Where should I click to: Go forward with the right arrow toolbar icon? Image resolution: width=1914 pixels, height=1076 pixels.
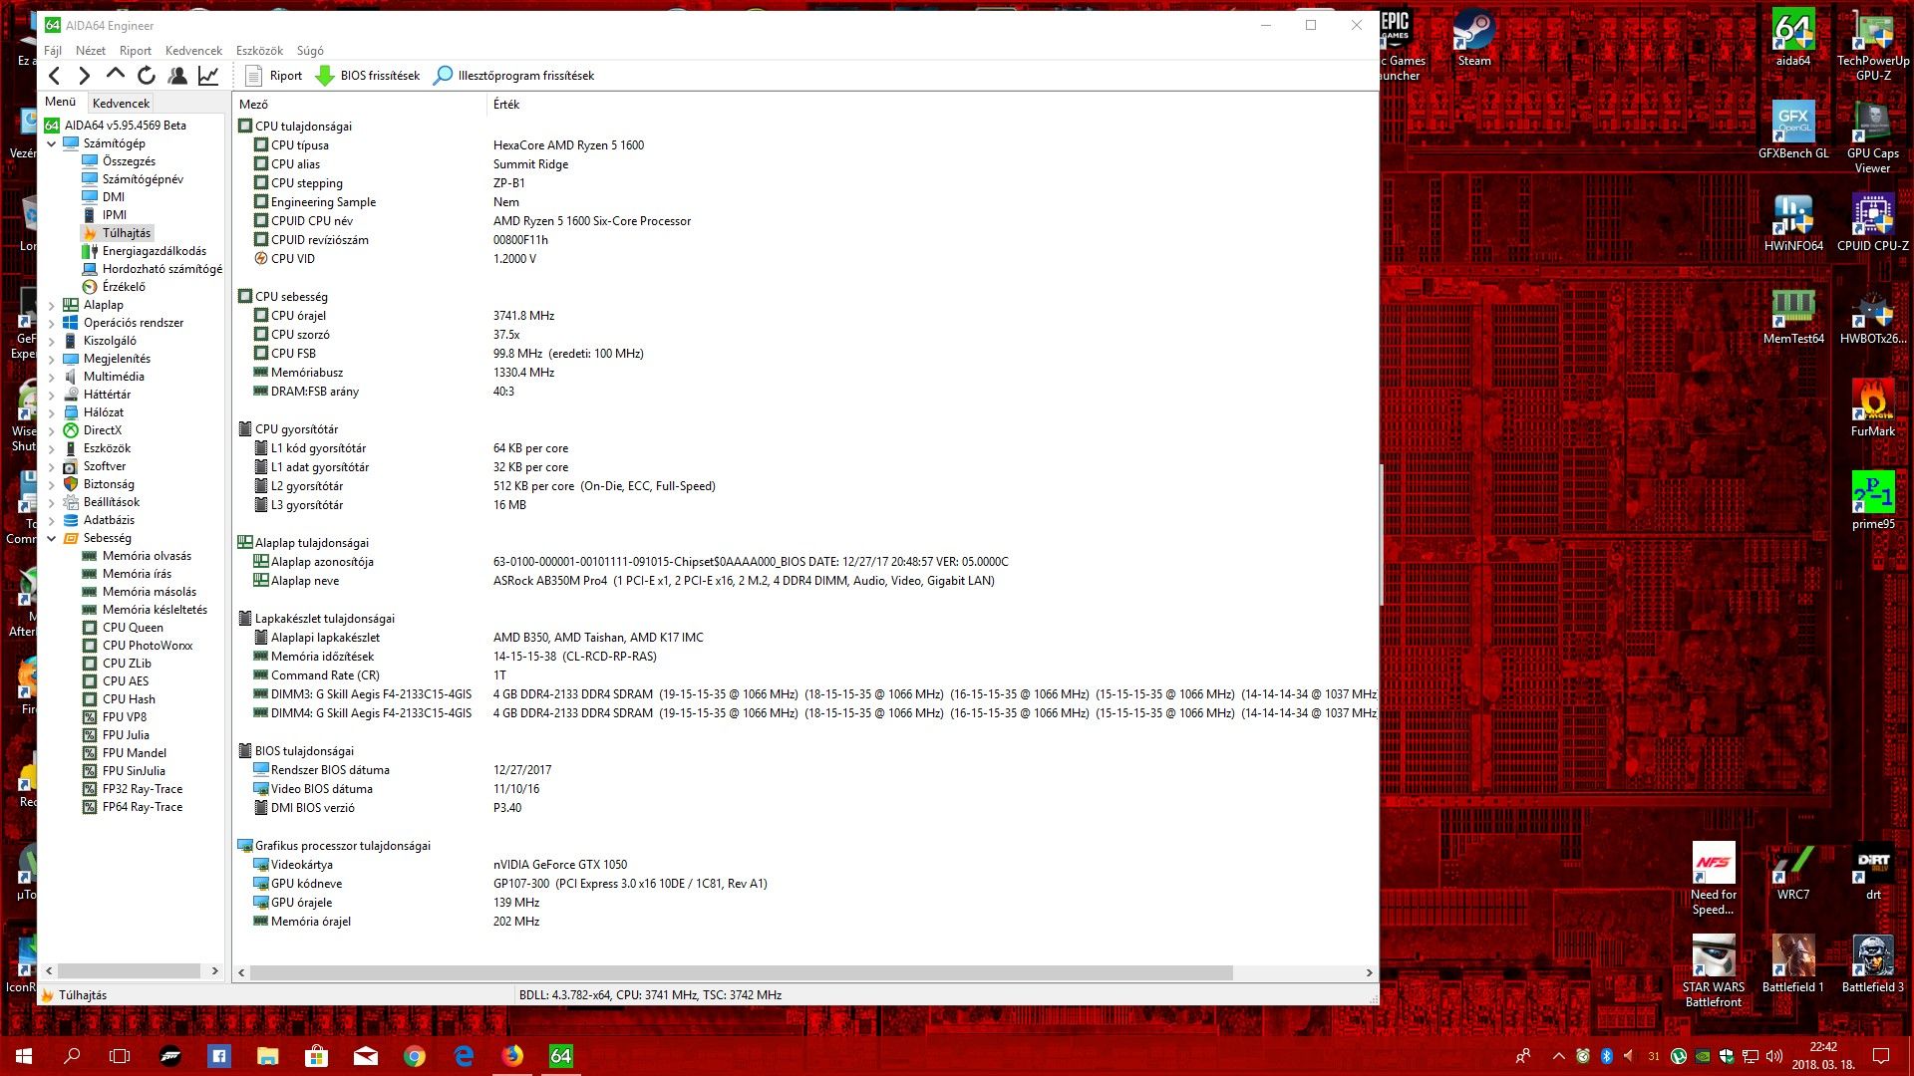[x=85, y=76]
